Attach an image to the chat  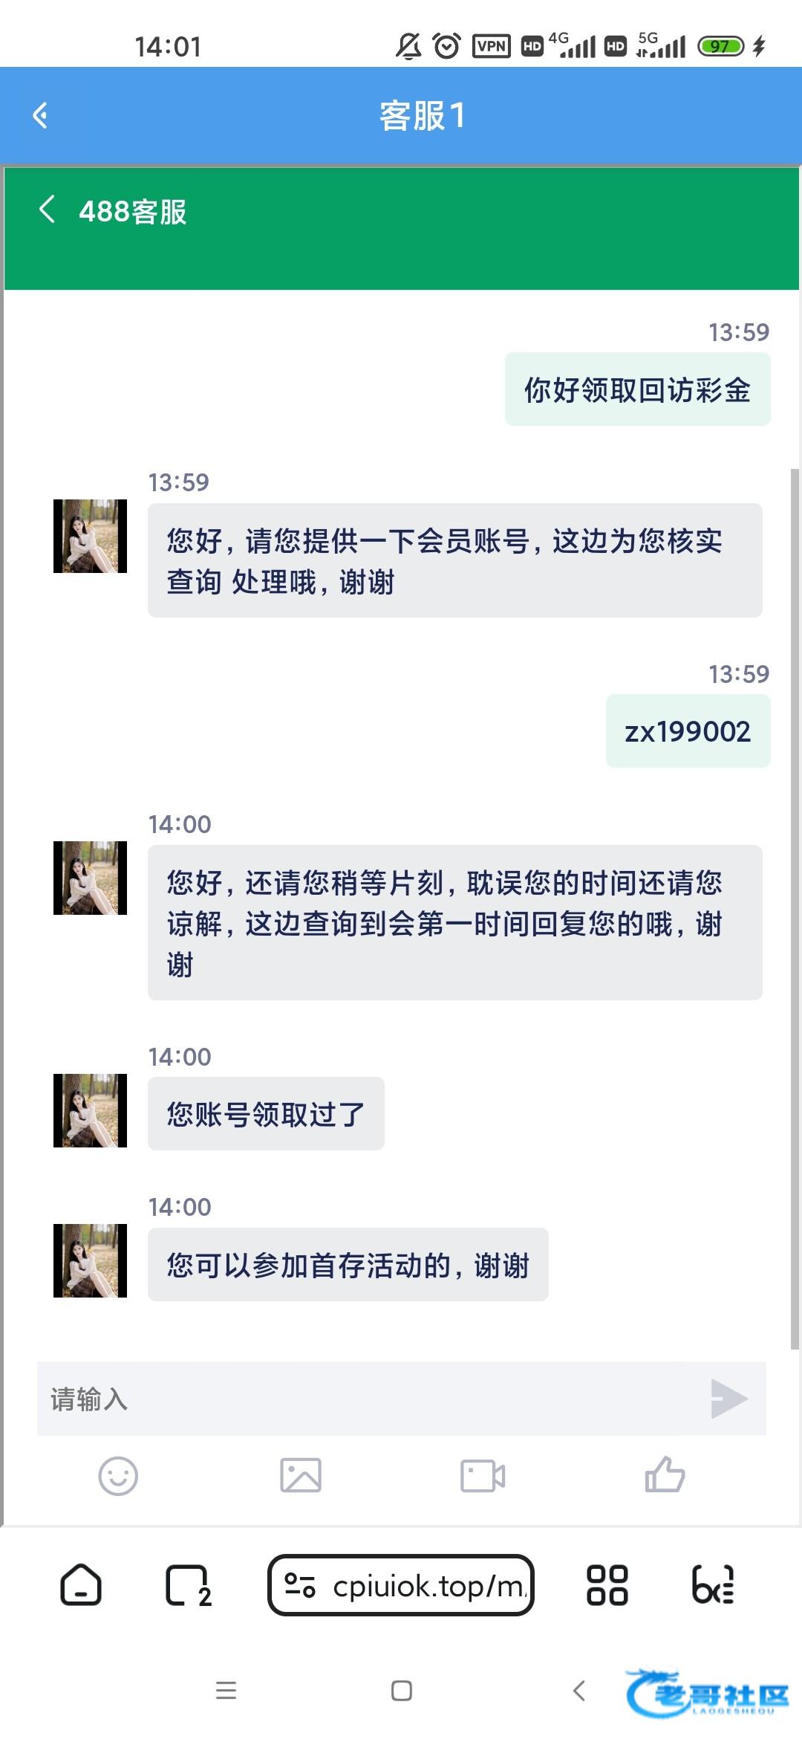(301, 1475)
